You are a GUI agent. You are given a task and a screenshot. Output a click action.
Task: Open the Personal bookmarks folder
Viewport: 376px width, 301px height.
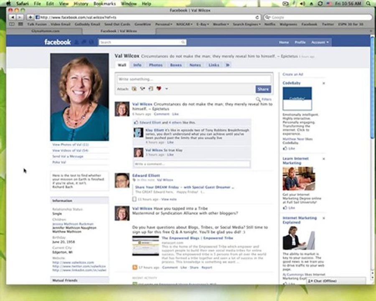[x=164, y=24]
